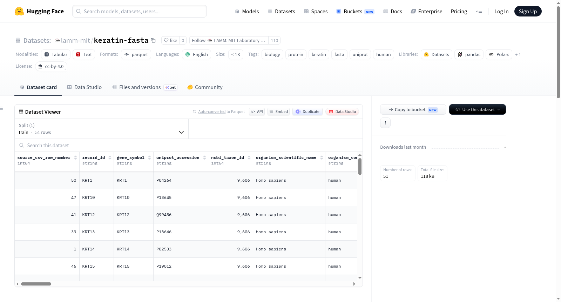Click the biology tag

(272, 54)
